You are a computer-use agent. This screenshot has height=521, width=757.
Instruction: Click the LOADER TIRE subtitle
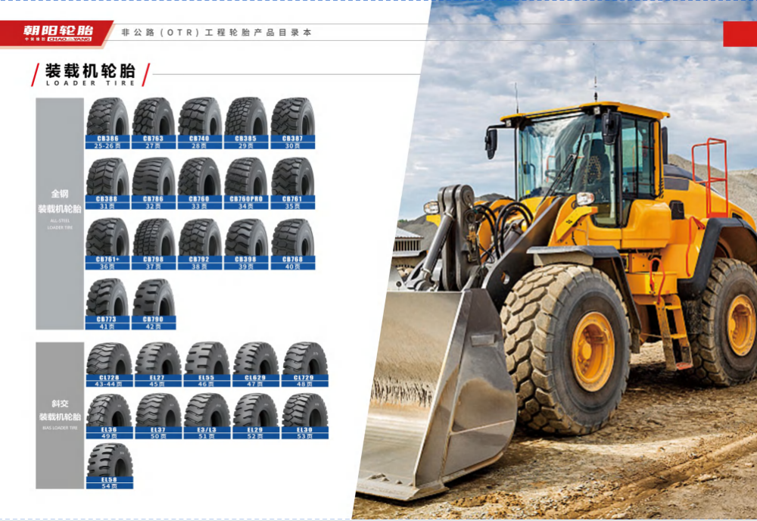click(x=90, y=83)
